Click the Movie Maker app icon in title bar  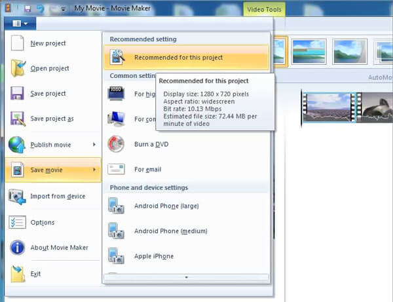pyautogui.click(x=9, y=9)
